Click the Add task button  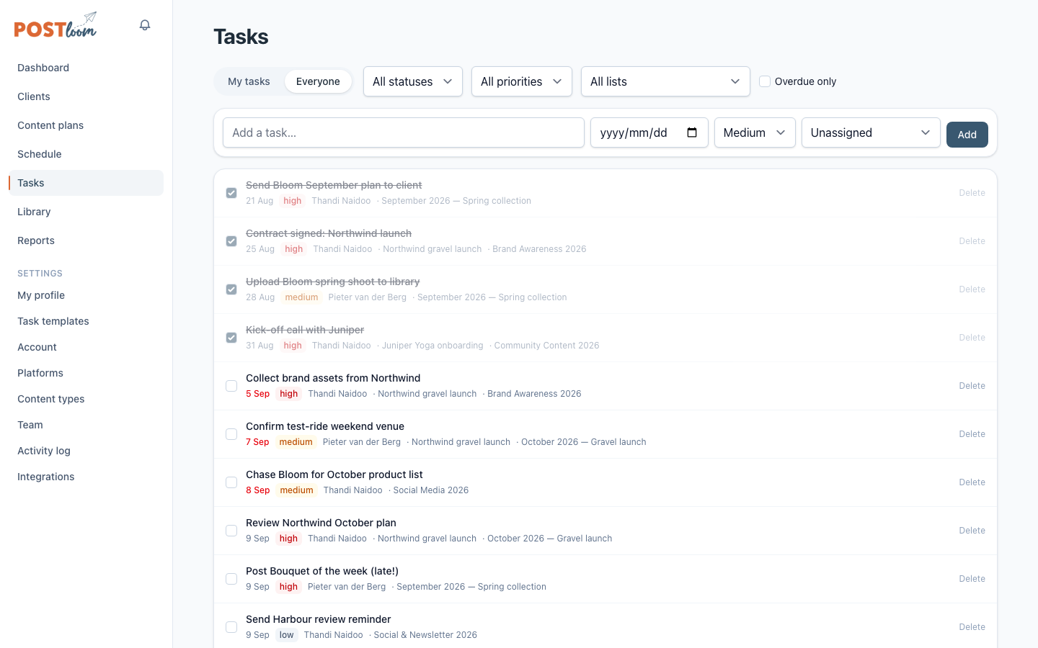[x=967, y=135]
